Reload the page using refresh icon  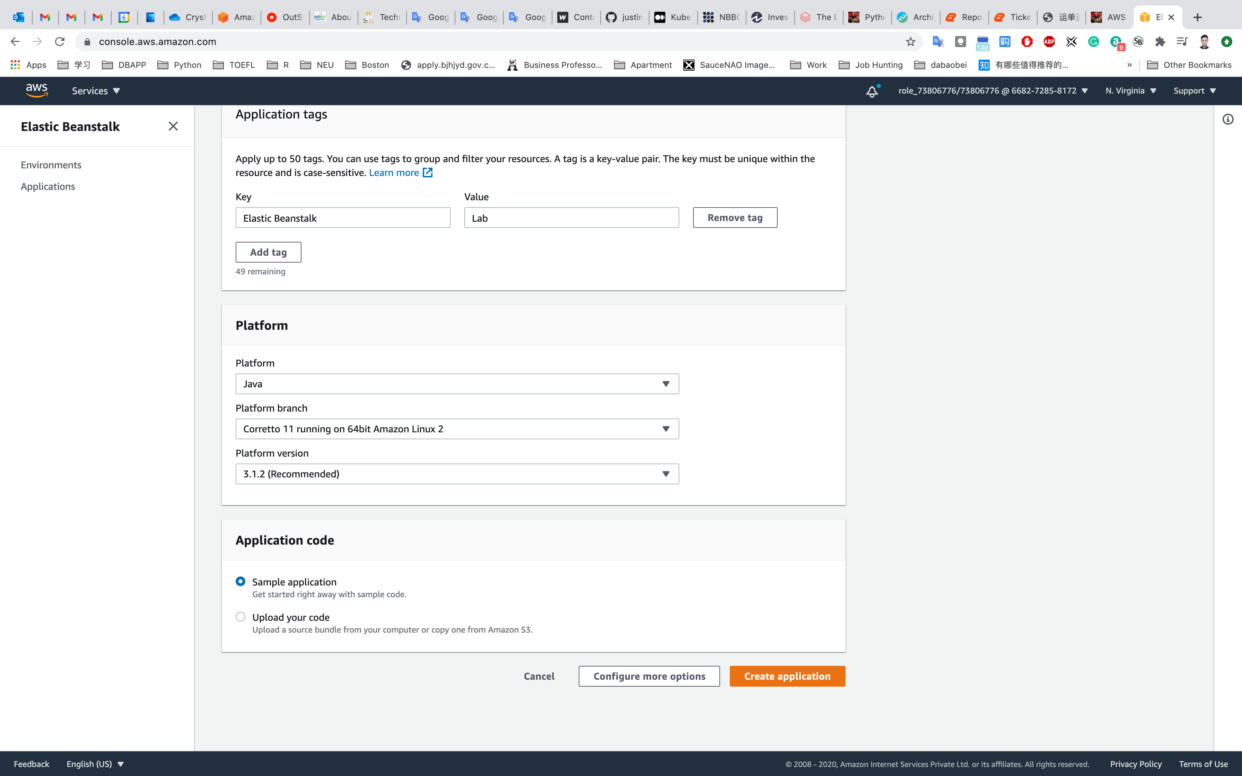tap(60, 42)
